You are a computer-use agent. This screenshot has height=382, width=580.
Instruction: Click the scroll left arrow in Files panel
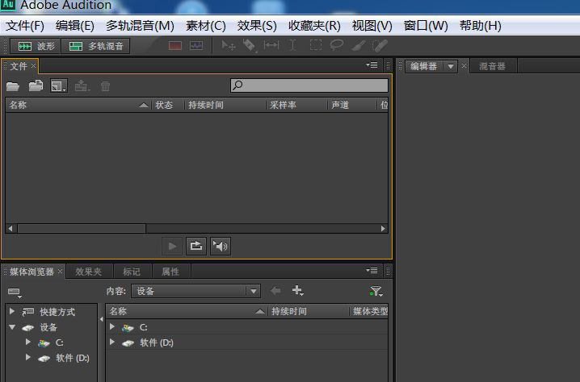[11, 228]
